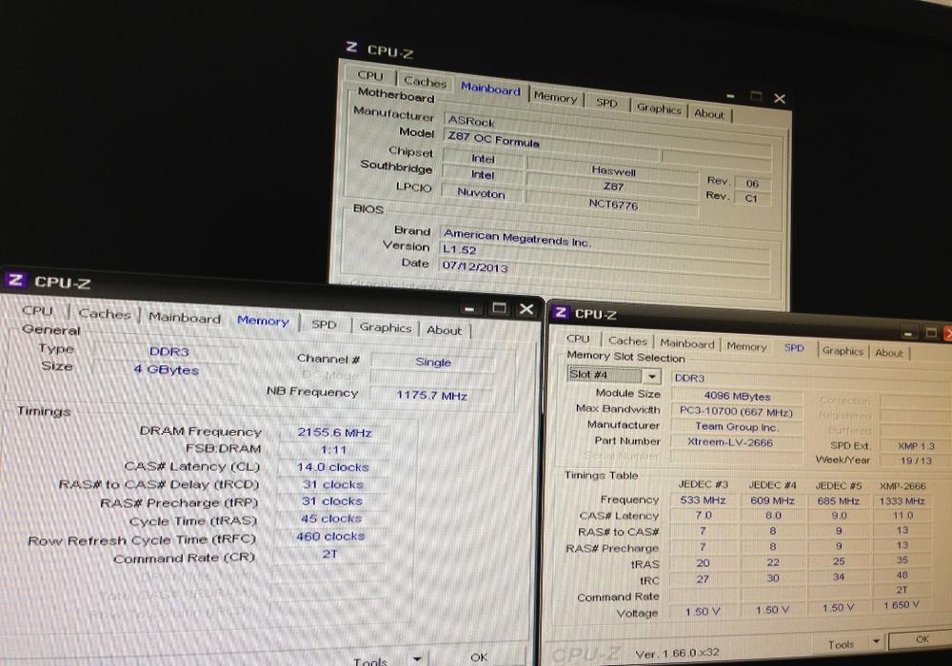The image size is (952, 666).
Task: Click the 14.0 clocks CAS Latency value
Action: click(x=332, y=467)
